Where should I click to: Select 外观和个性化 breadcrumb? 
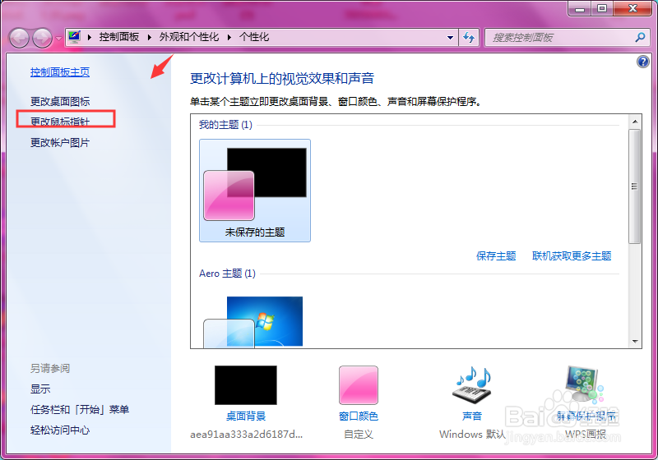click(x=189, y=37)
